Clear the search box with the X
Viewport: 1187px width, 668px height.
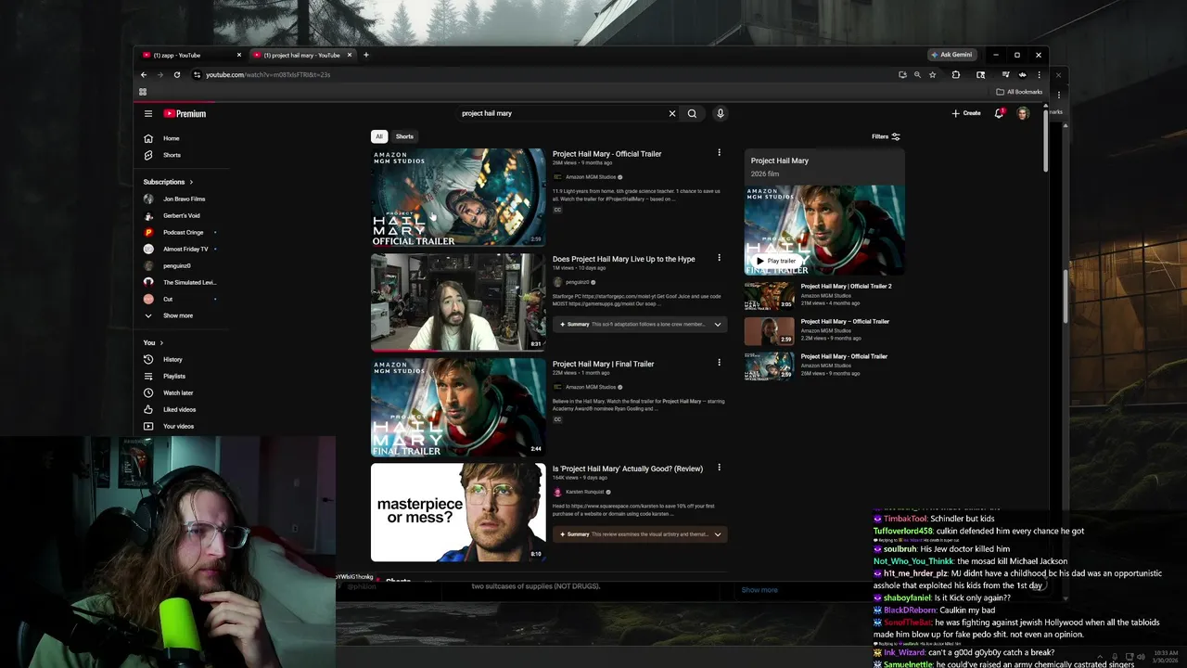click(x=672, y=113)
